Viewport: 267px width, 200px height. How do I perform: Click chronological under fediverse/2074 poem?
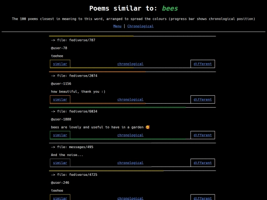tap(130, 99)
